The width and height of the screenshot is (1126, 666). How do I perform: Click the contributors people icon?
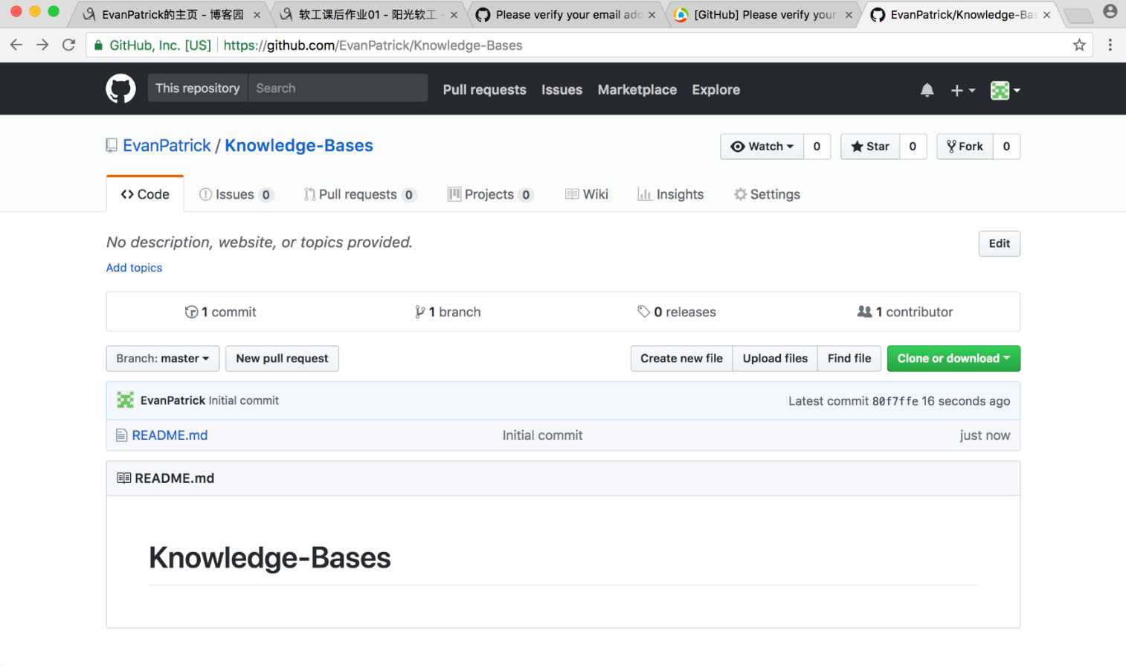[x=864, y=312]
